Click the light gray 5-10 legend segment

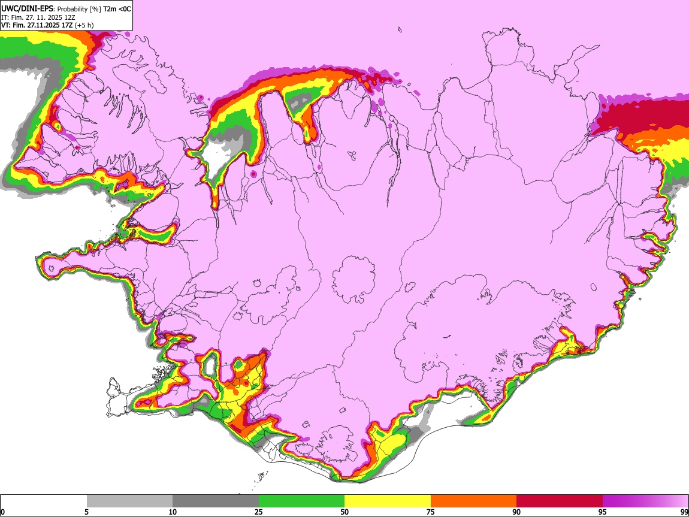[129, 501]
